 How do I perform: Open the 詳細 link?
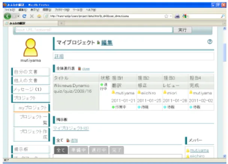[x=59, y=56]
